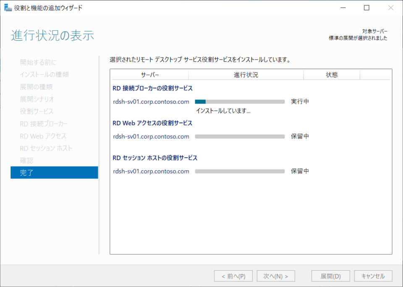
Task: Select インストールの種類 step
Action: point(44,75)
